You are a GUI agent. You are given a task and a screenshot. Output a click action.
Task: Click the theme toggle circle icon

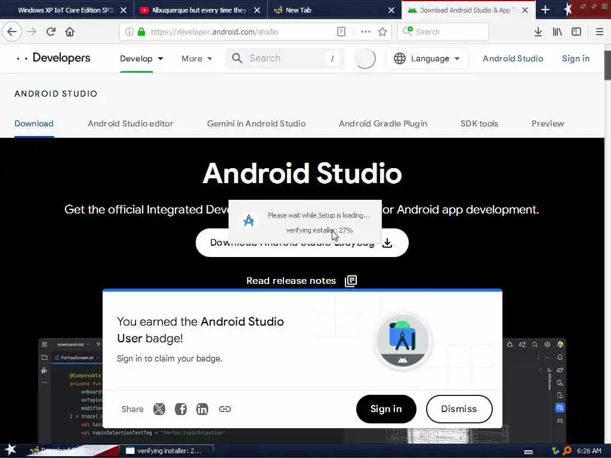point(365,58)
